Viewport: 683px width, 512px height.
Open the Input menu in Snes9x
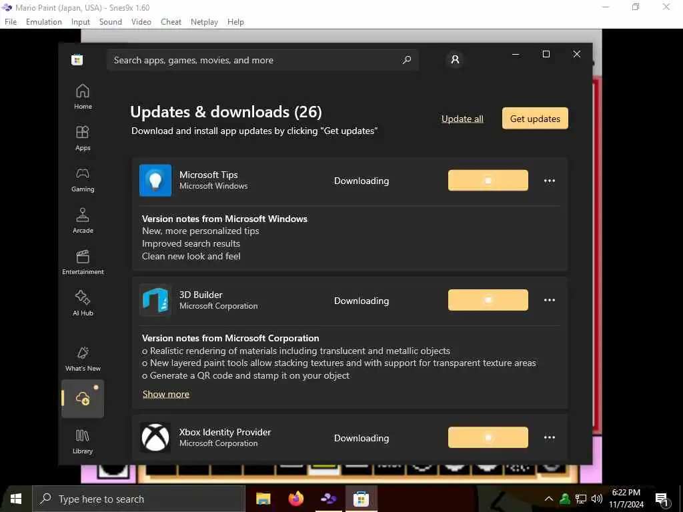coord(81,22)
